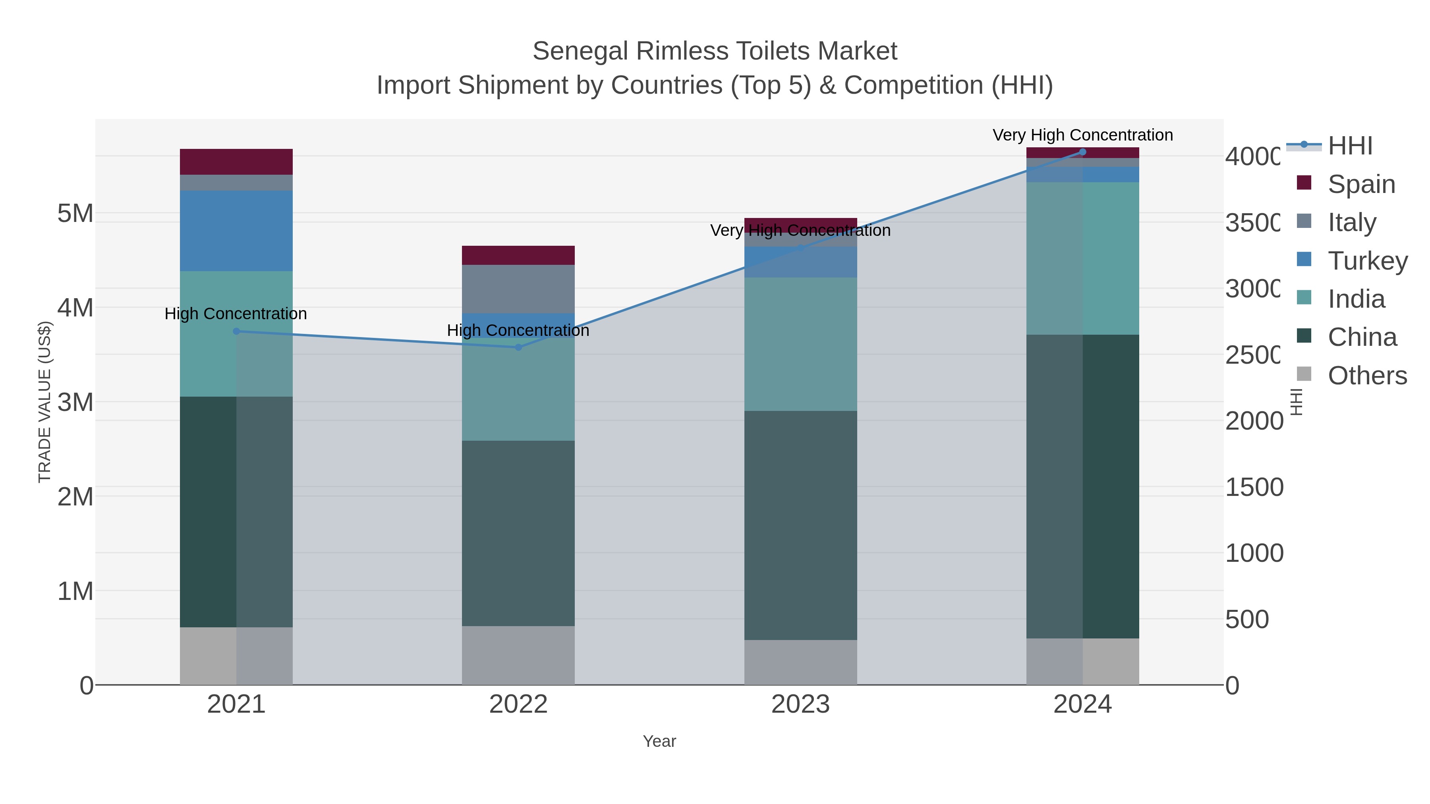Click the India teal legend swatch

[x=1304, y=297]
